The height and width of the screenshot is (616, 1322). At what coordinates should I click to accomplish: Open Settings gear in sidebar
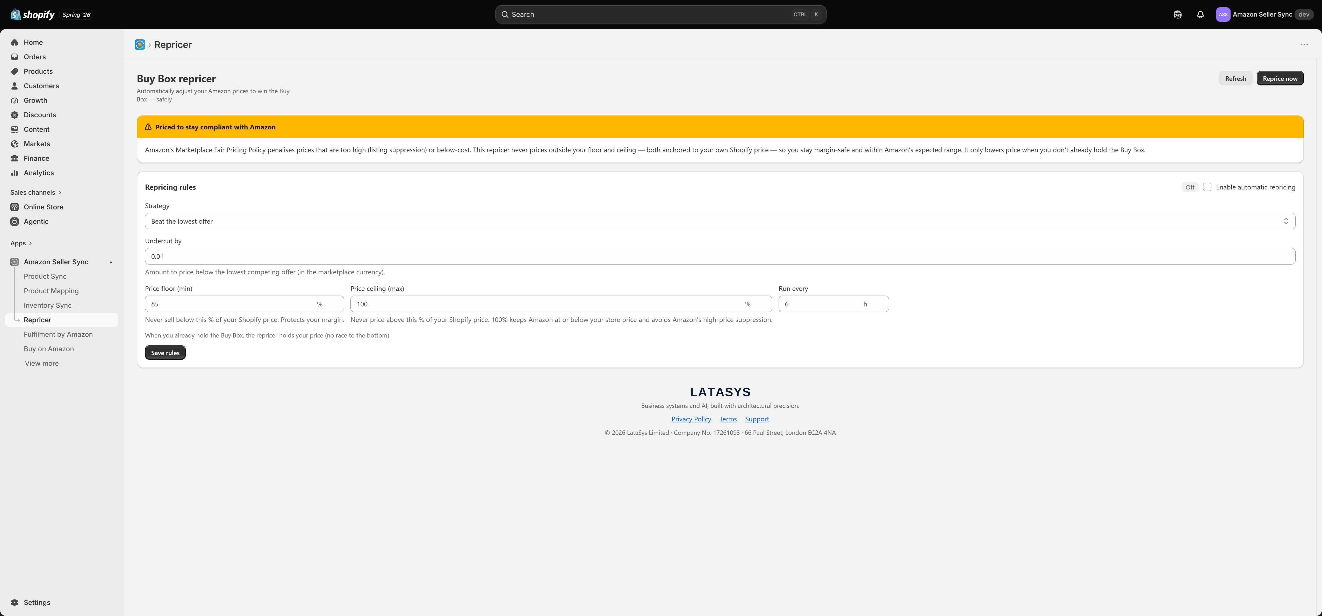(x=14, y=602)
